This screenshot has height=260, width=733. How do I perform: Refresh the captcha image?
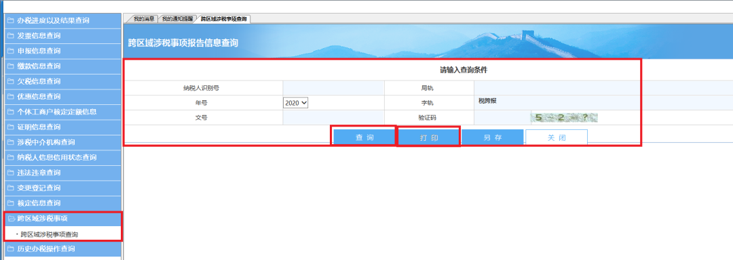click(564, 117)
